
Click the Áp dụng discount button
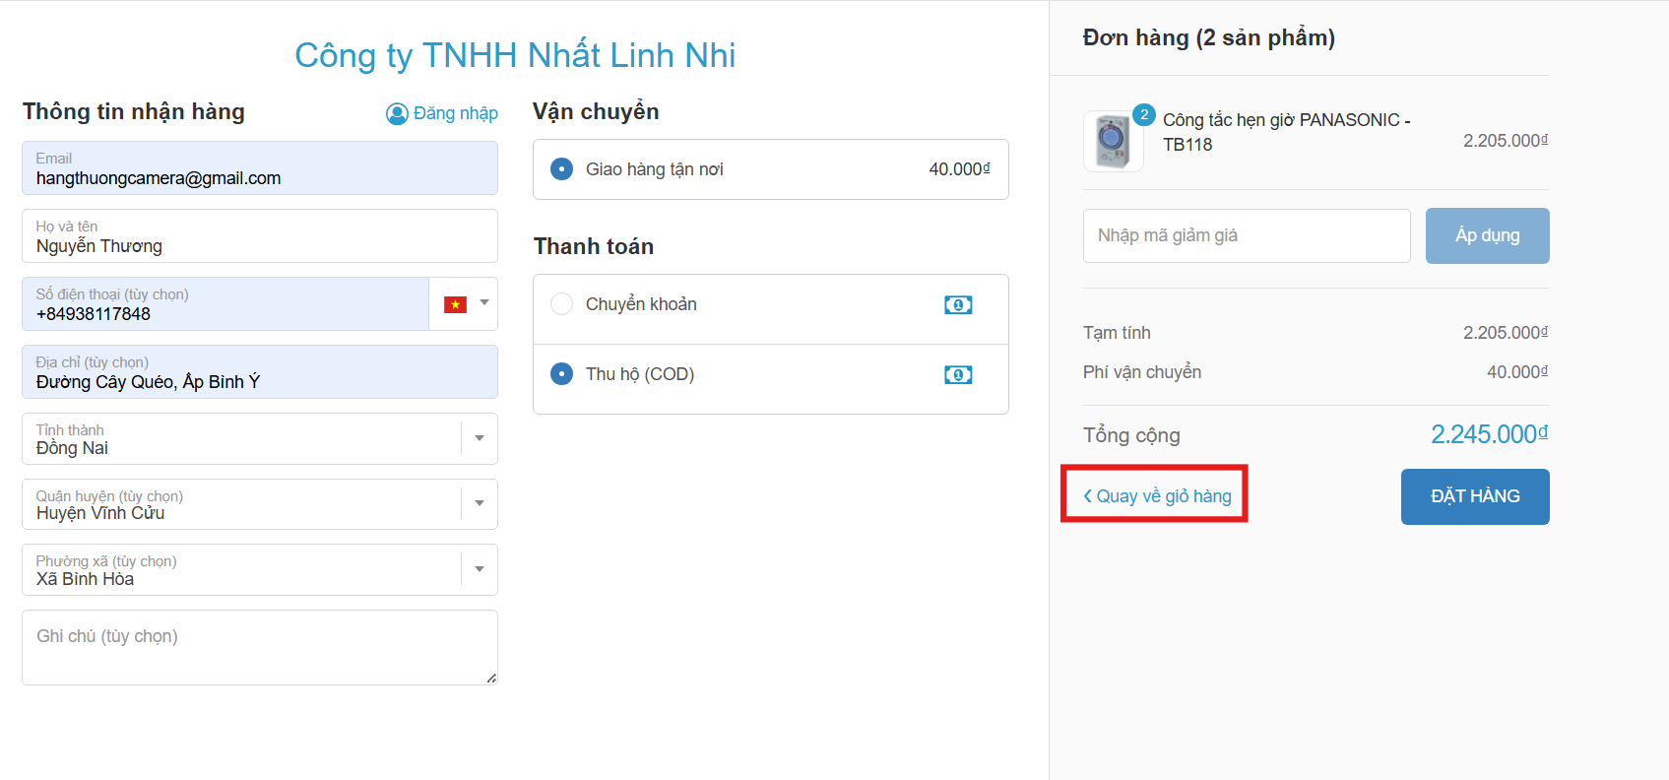click(1487, 235)
